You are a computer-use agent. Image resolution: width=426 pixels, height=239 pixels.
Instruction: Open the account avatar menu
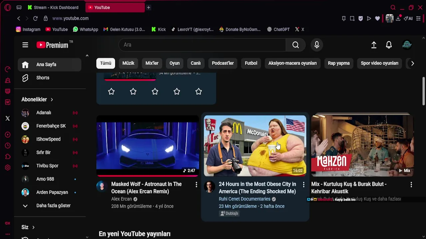tap(407, 45)
